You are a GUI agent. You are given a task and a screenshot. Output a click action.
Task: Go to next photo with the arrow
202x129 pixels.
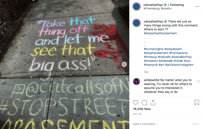click(124, 64)
